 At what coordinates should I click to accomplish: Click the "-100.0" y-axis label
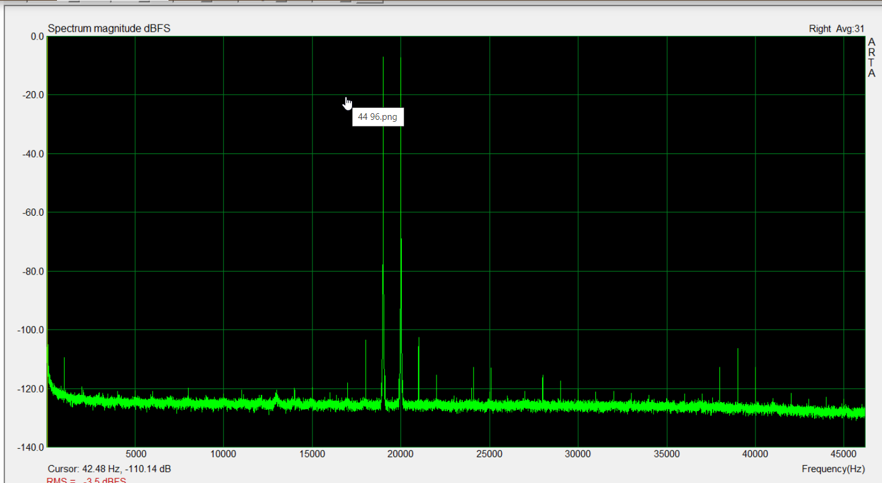(31, 330)
